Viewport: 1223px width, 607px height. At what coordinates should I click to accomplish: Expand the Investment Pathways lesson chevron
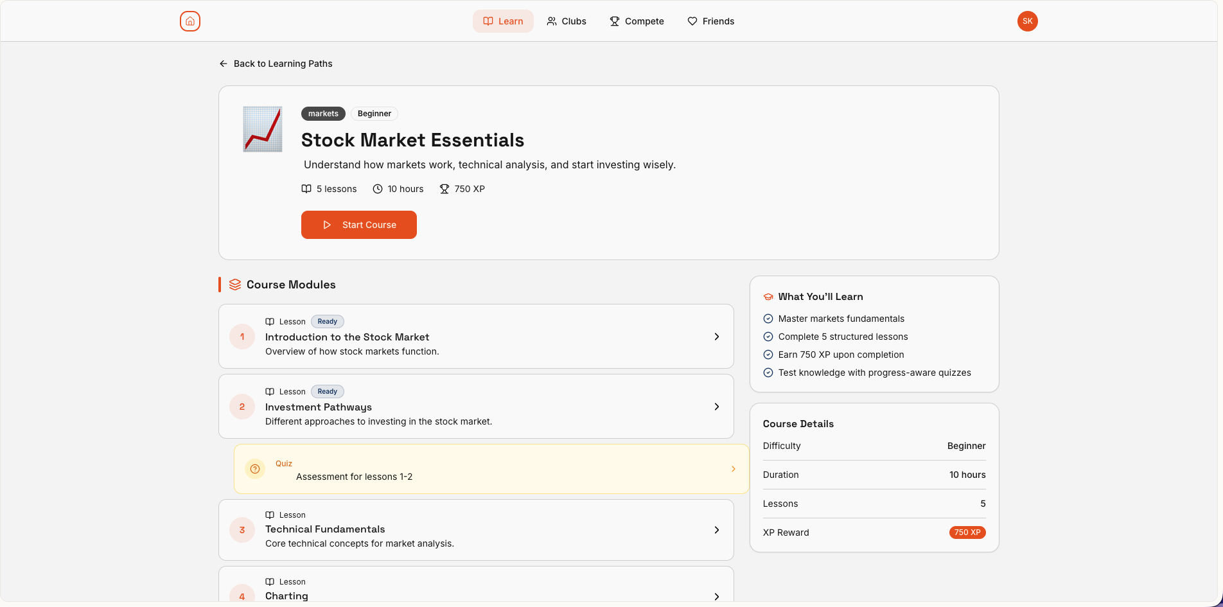(717, 407)
